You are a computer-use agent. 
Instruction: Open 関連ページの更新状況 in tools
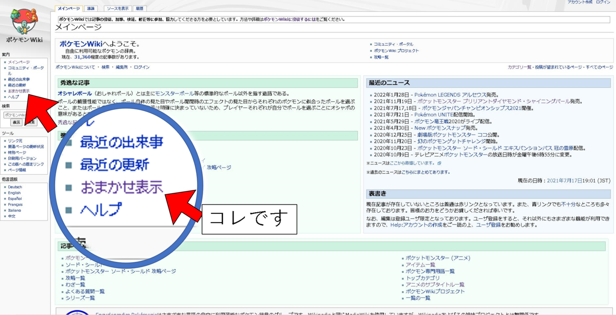pyautogui.click(x=26, y=146)
